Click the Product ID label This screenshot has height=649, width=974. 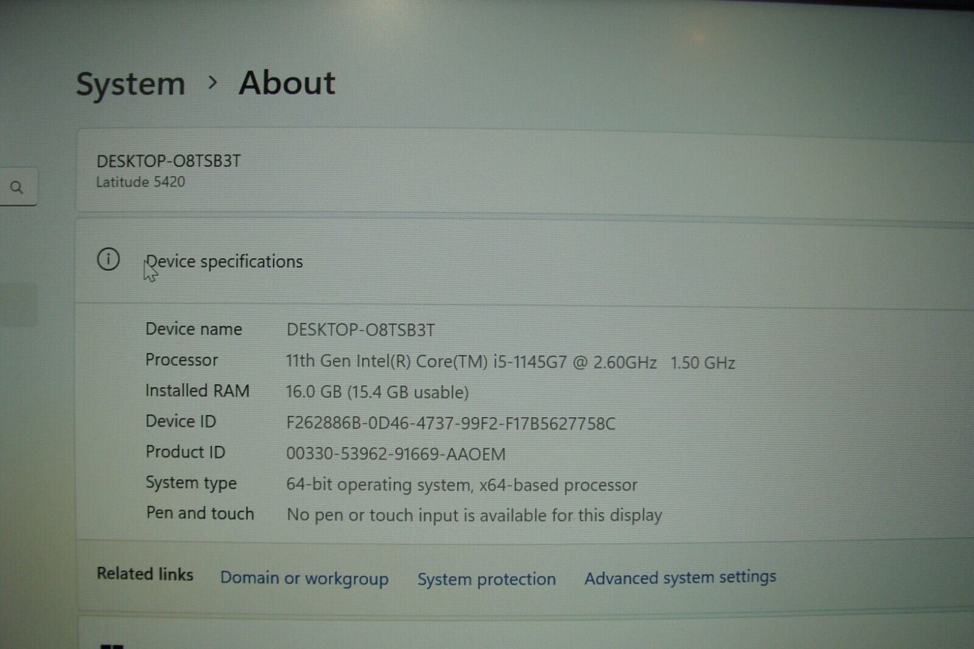185,452
